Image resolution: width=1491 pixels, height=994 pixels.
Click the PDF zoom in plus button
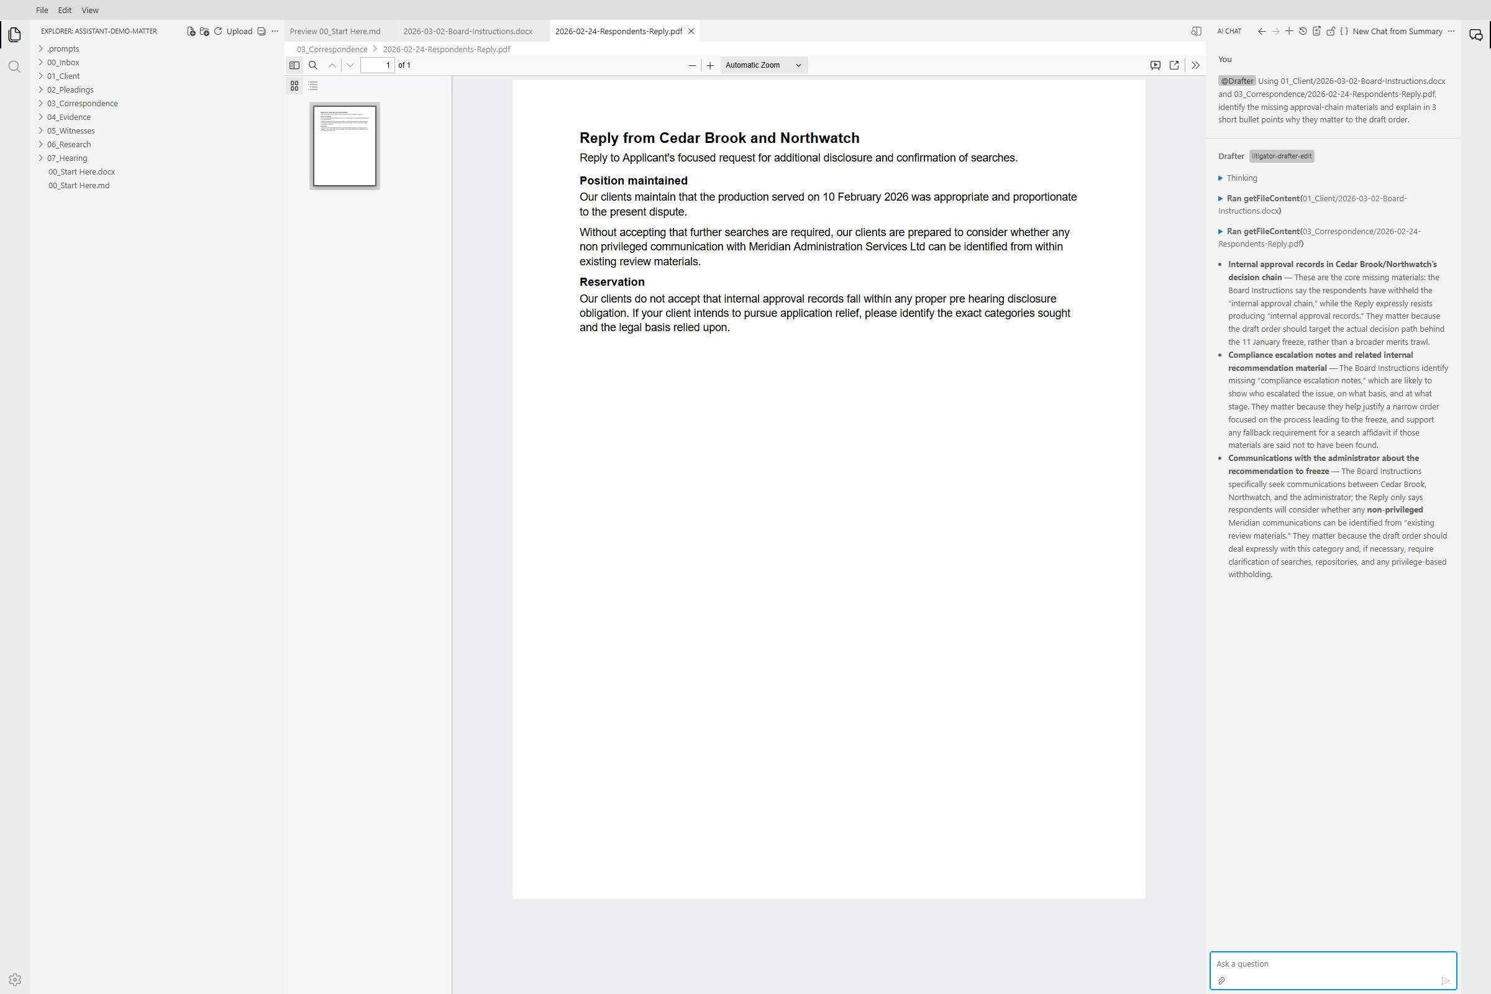click(710, 65)
